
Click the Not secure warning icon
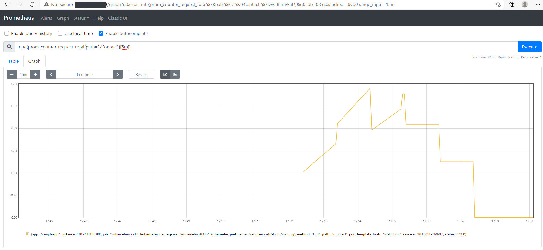coord(46,5)
